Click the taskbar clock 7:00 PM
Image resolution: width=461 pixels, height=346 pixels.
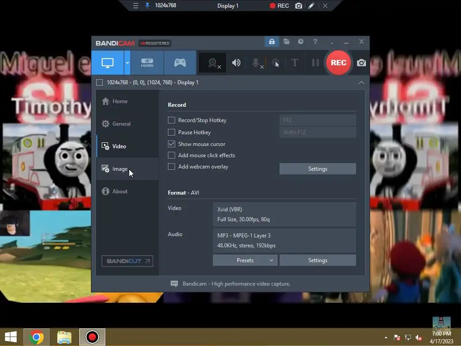[441, 334]
